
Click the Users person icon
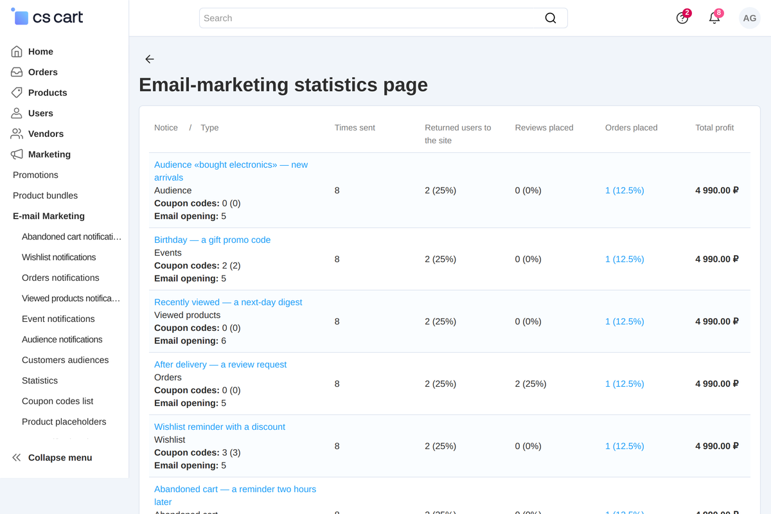pos(17,113)
